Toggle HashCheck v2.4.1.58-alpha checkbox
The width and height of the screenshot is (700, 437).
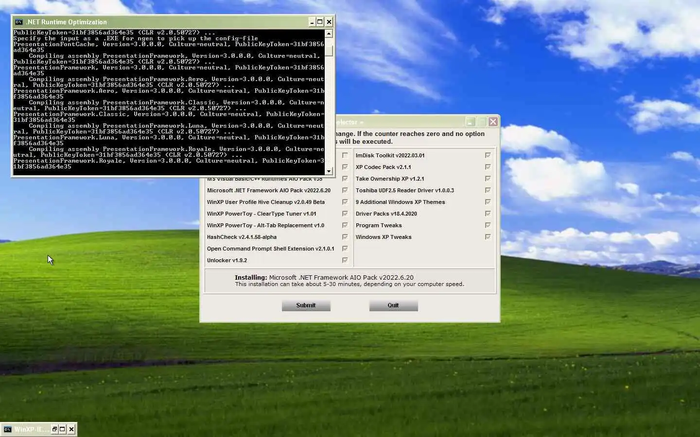point(345,237)
